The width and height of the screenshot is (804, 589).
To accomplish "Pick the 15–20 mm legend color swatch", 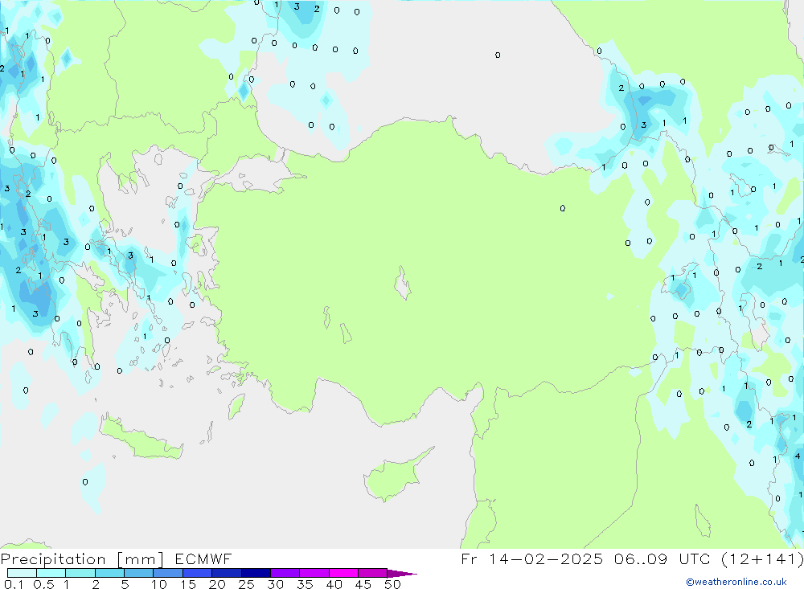I will tap(197, 573).
